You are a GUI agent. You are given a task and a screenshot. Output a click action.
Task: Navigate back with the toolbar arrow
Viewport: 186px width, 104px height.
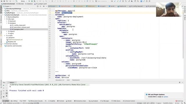[x=10, y=1]
